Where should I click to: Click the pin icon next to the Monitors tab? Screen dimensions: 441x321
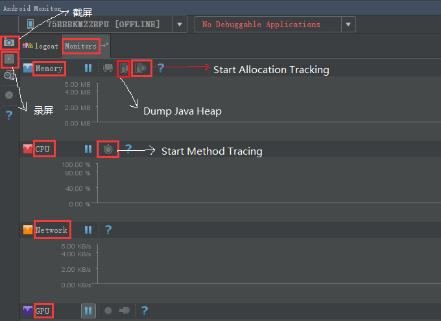[x=104, y=45]
